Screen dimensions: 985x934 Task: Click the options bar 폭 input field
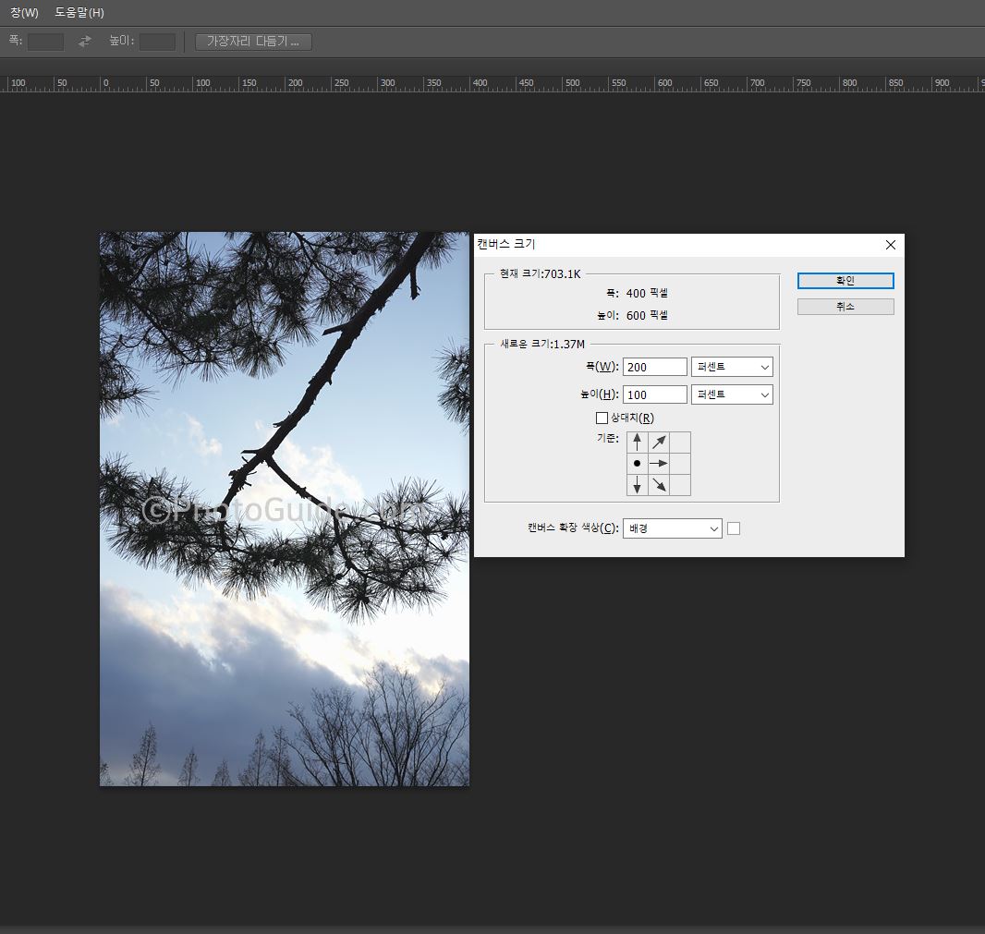(45, 42)
